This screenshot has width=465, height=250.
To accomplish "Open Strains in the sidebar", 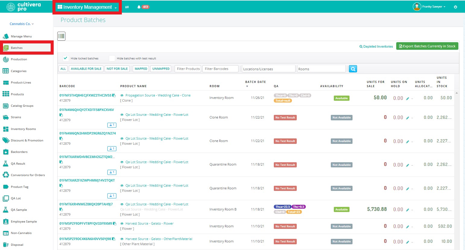I will pos(16,117).
